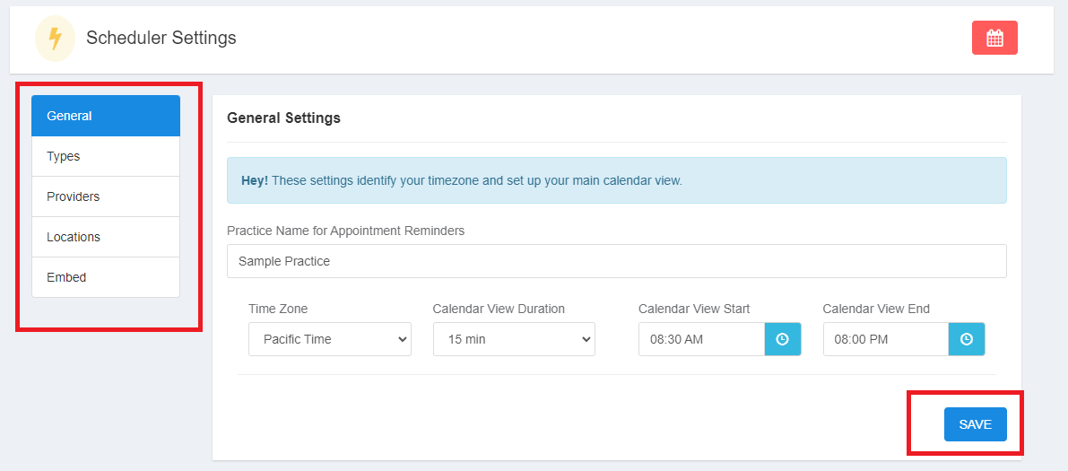Show the Embed settings tab
1068x471 pixels.
coord(106,277)
